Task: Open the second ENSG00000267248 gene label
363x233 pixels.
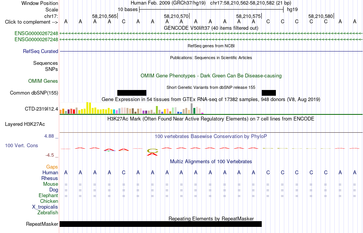Action: [x=36, y=40]
